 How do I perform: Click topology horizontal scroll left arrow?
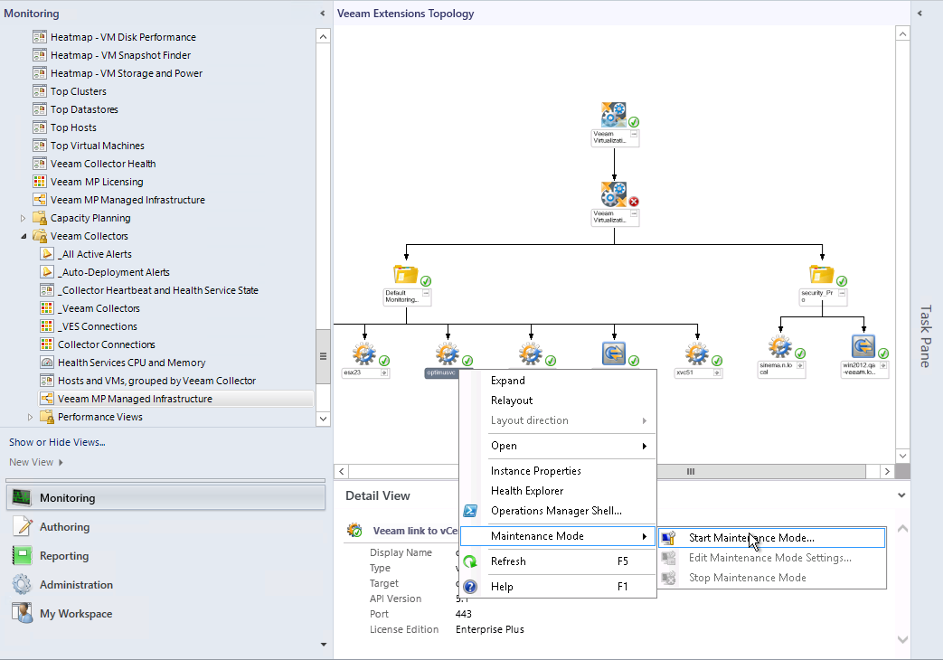(x=342, y=472)
